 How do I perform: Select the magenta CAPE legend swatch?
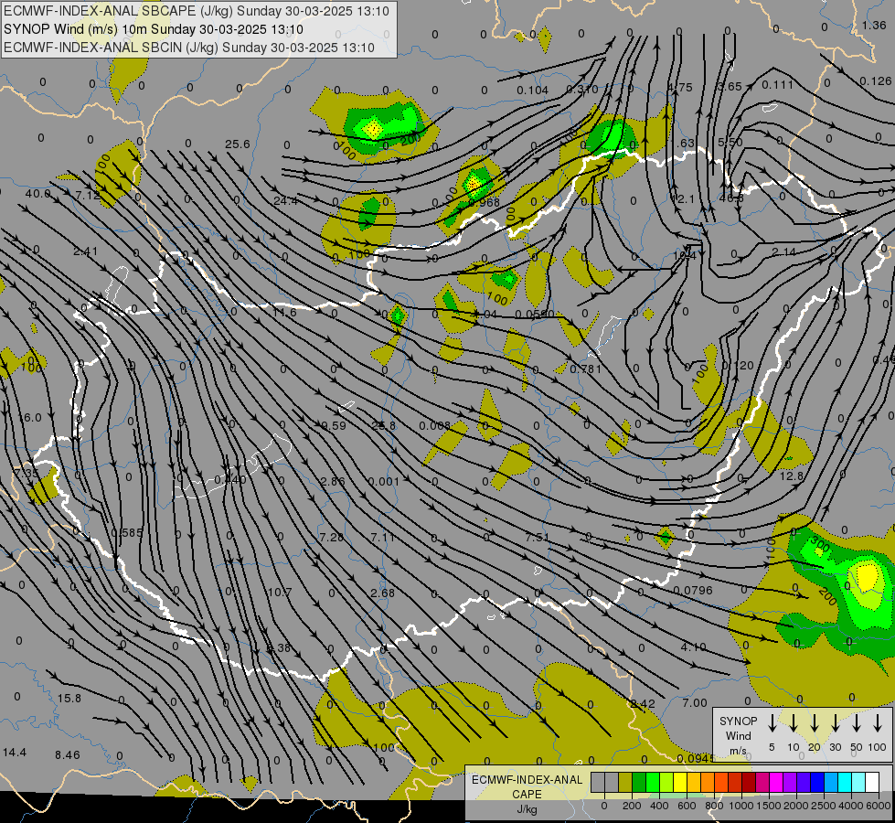(x=776, y=783)
